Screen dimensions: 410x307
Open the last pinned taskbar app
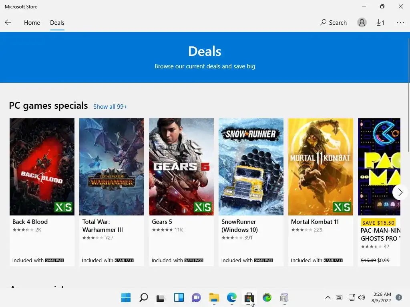(285, 297)
